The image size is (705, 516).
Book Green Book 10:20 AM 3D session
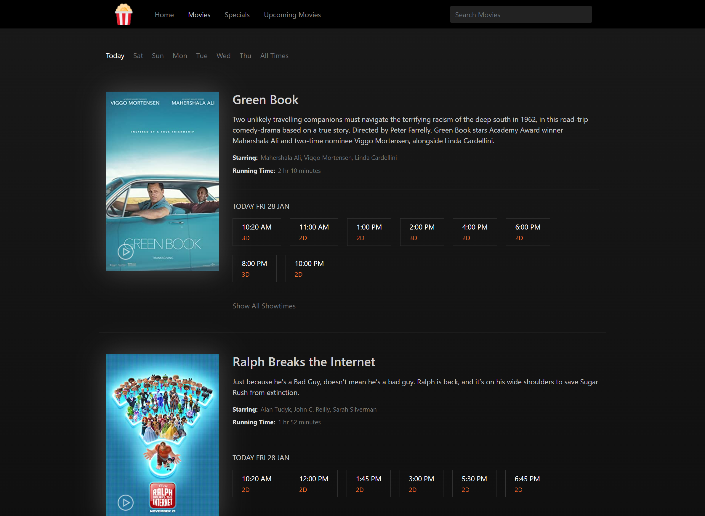click(257, 232)
